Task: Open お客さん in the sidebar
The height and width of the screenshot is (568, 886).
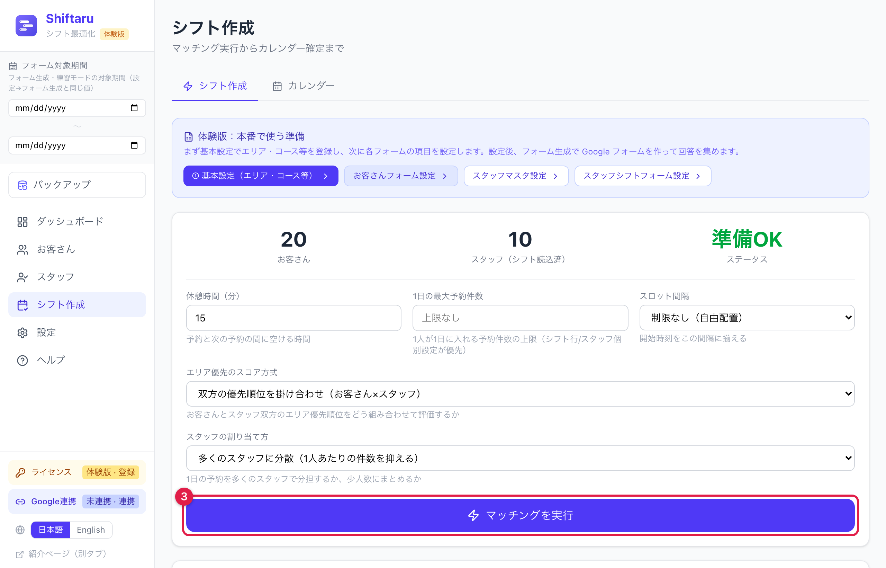Action: click(x=77, y=250)
